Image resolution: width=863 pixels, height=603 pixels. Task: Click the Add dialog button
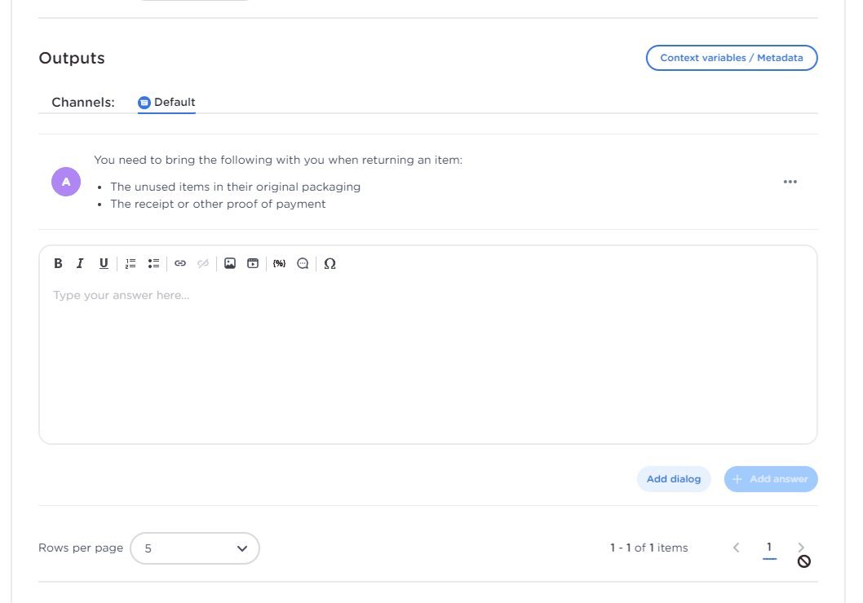673,479
